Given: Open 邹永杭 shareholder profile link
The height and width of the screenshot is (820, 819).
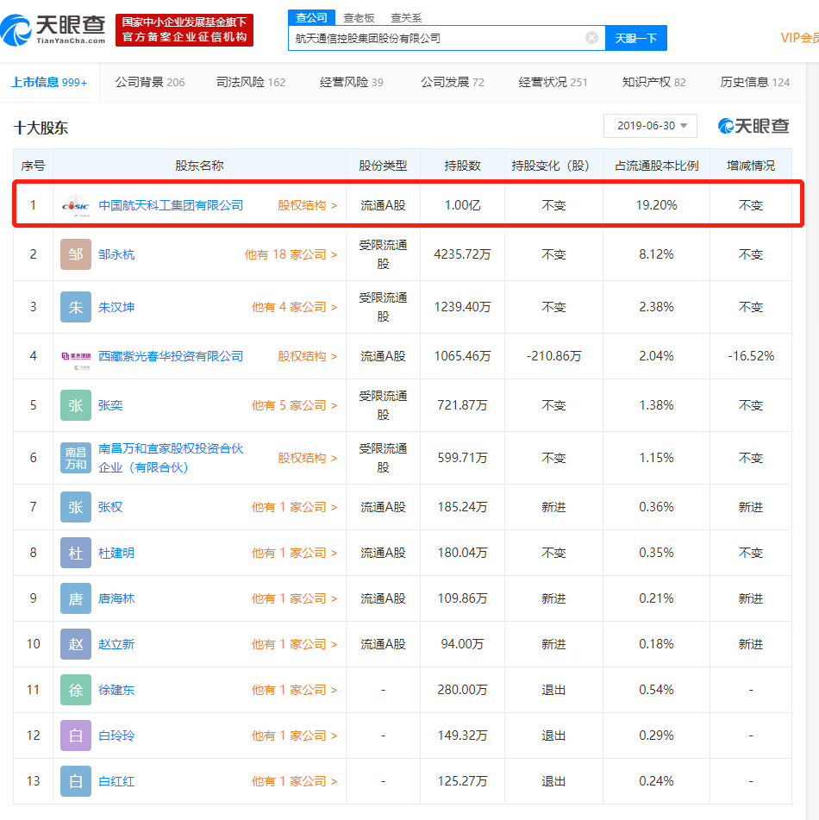Looking at the screenshot, I should click(x=116, y=254).
